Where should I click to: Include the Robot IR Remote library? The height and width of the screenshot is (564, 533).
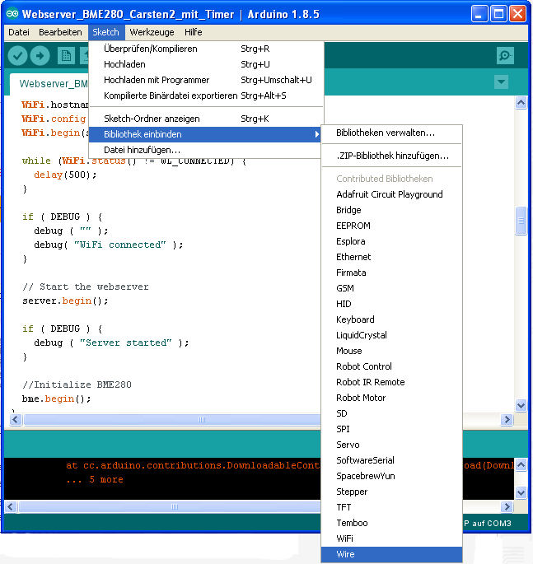(391, 382)
